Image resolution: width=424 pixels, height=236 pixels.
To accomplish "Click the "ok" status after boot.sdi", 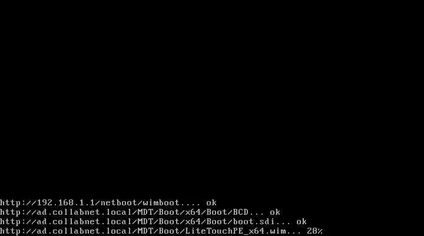I will [x=302, y=222].
